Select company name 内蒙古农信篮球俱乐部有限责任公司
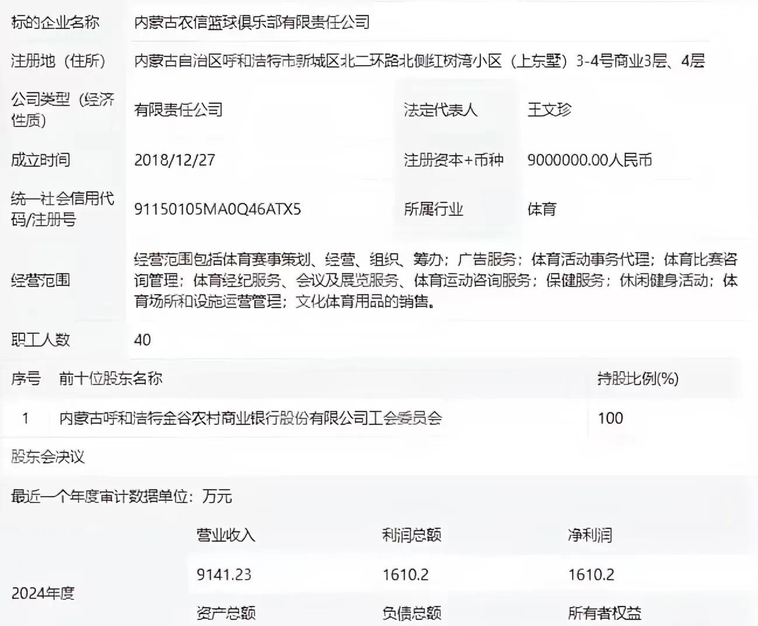758x626 pixels. click(252, 22)
